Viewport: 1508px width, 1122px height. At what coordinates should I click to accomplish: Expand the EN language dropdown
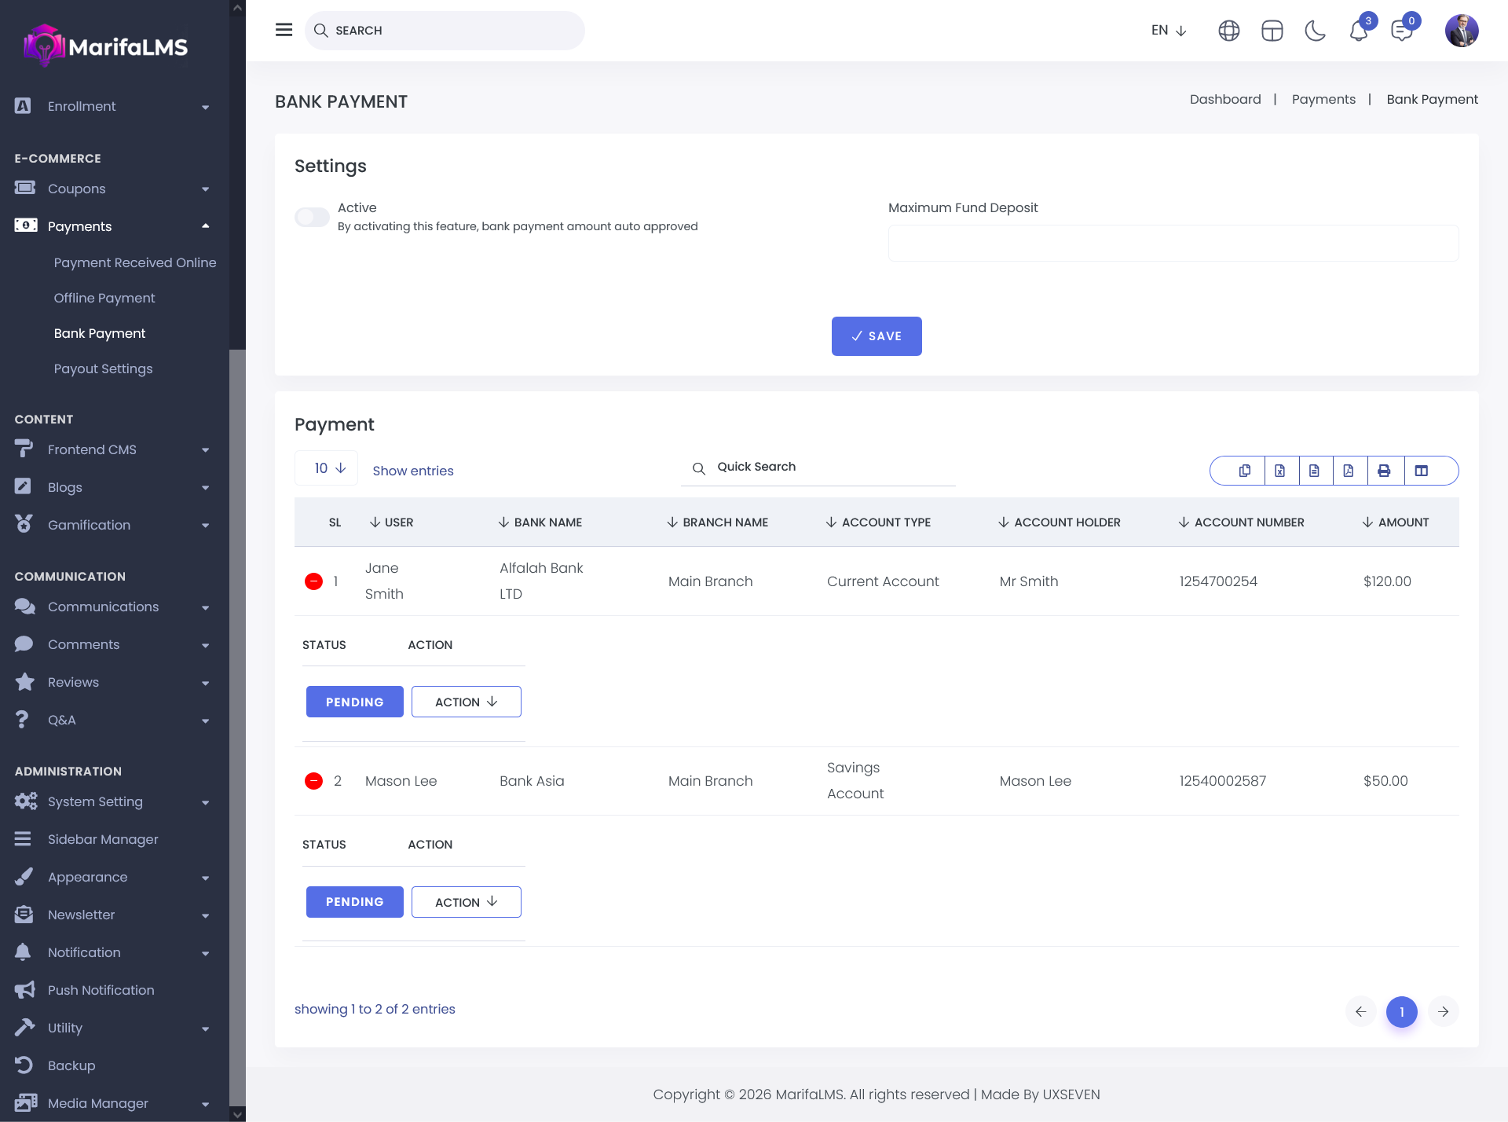pos(1169,31)
